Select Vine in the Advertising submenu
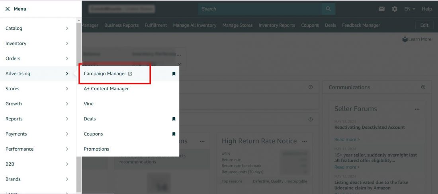Image resolution: width=438 pixels, height=194 pixels. (x=88, y=104)
